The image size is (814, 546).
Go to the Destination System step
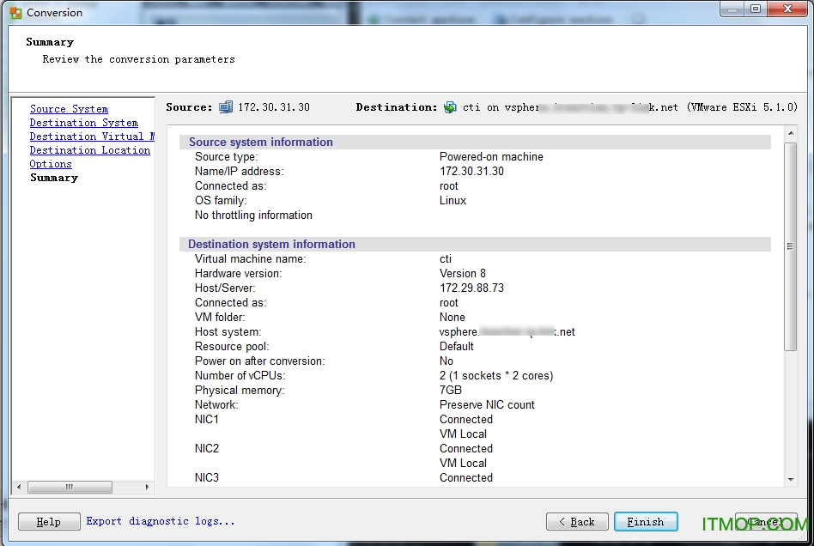click(x=84, y=123)
